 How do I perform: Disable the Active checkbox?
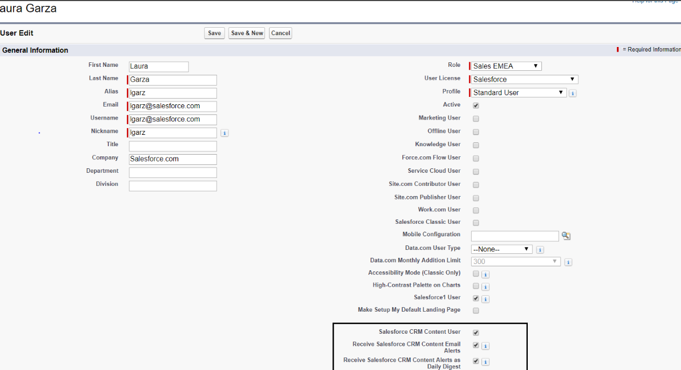tap(476, 105)
